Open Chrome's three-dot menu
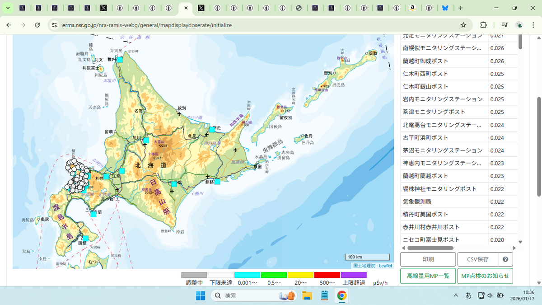 coord(533,25)
